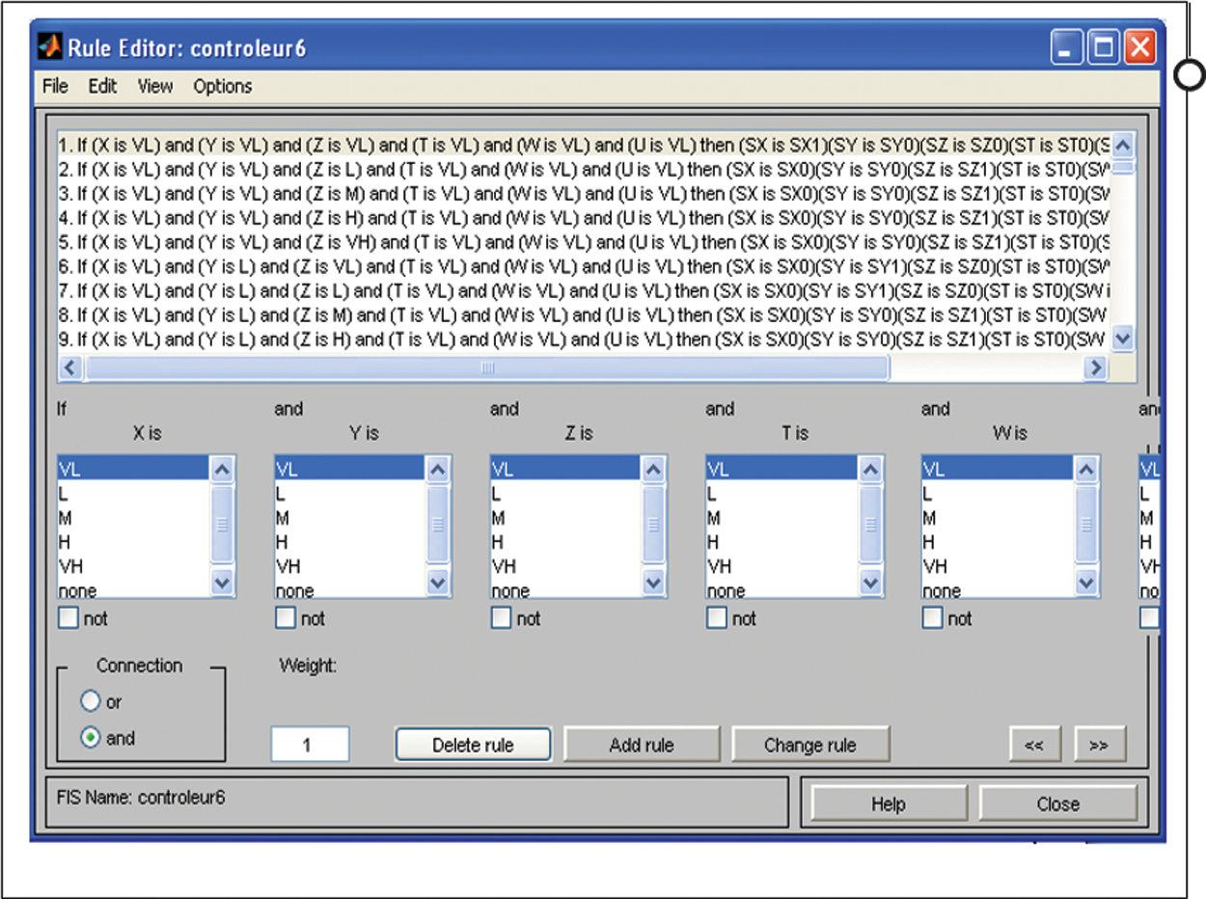Select the 'and' connection radio button
The height and width of the screenshot is (899, 1206).
pos(91,738)
